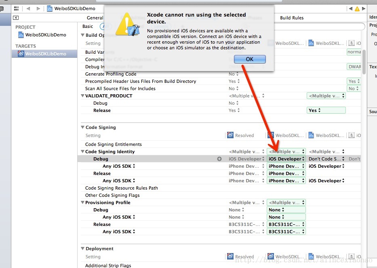Switch to the Build Rules tab

click(292, 18)
